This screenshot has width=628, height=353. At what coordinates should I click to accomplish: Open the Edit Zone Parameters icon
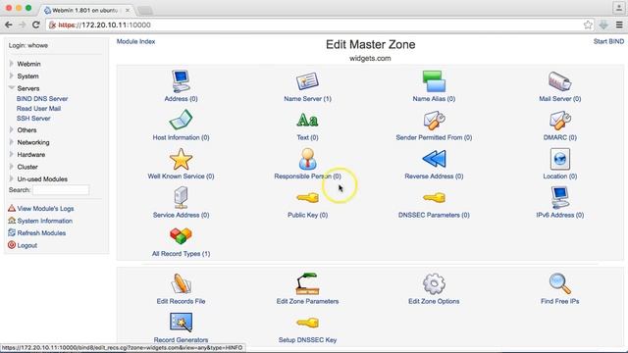307,283
